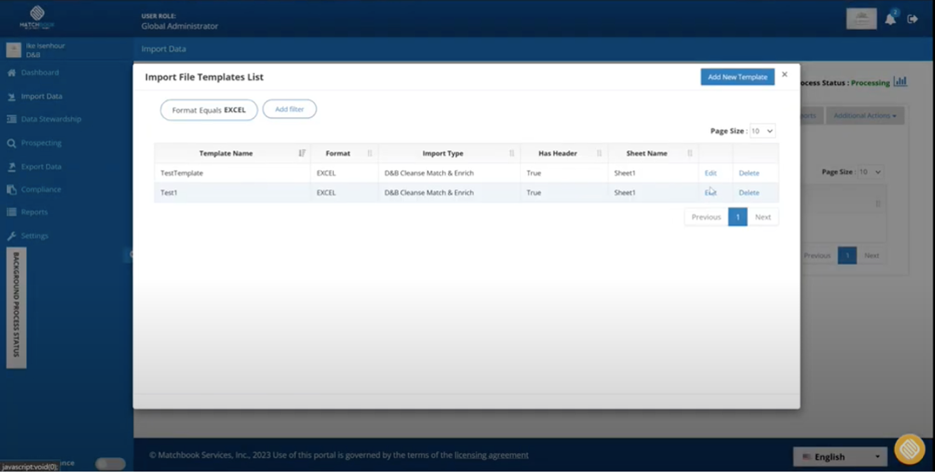The image size is (935, 475).
Task: Toggle the switch at sidebar bottom
Action: click(x=110, y=464)
